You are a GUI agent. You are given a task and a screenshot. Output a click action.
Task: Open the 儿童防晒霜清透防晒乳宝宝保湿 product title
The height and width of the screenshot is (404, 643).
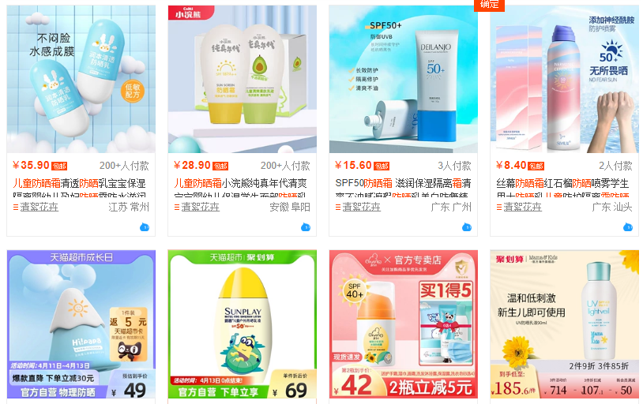79,183
